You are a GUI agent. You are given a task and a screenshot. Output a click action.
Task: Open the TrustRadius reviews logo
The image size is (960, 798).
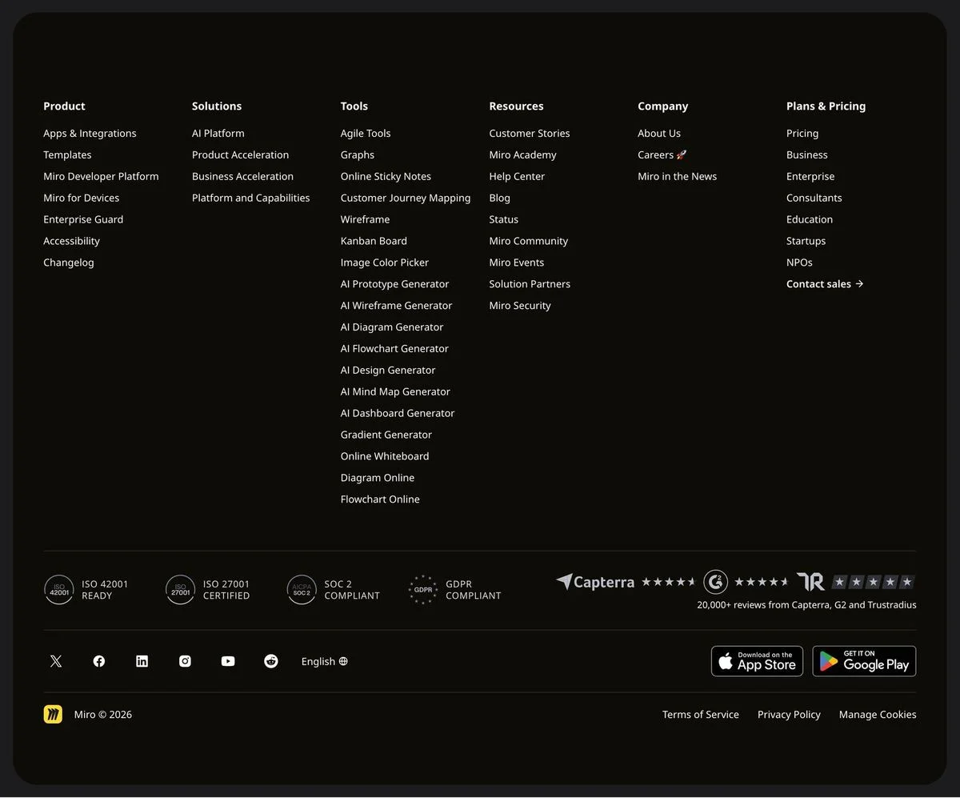coord(810,582)
